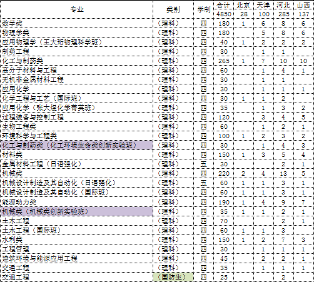
Task: Click the 北京 header cell
Action: coord(243,5)
